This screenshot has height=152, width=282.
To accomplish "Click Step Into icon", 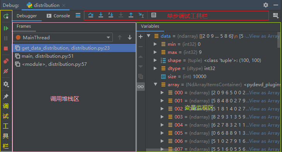I will pos(101,15).
